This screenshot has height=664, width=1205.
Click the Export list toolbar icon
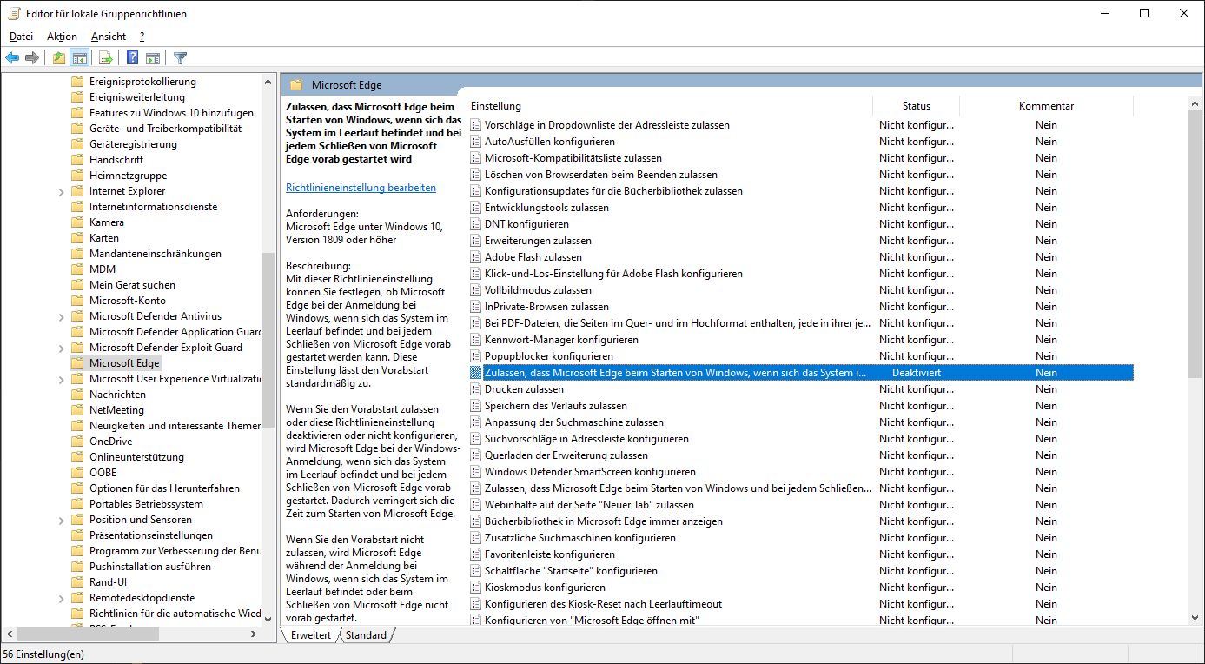(x=106, y=58)
